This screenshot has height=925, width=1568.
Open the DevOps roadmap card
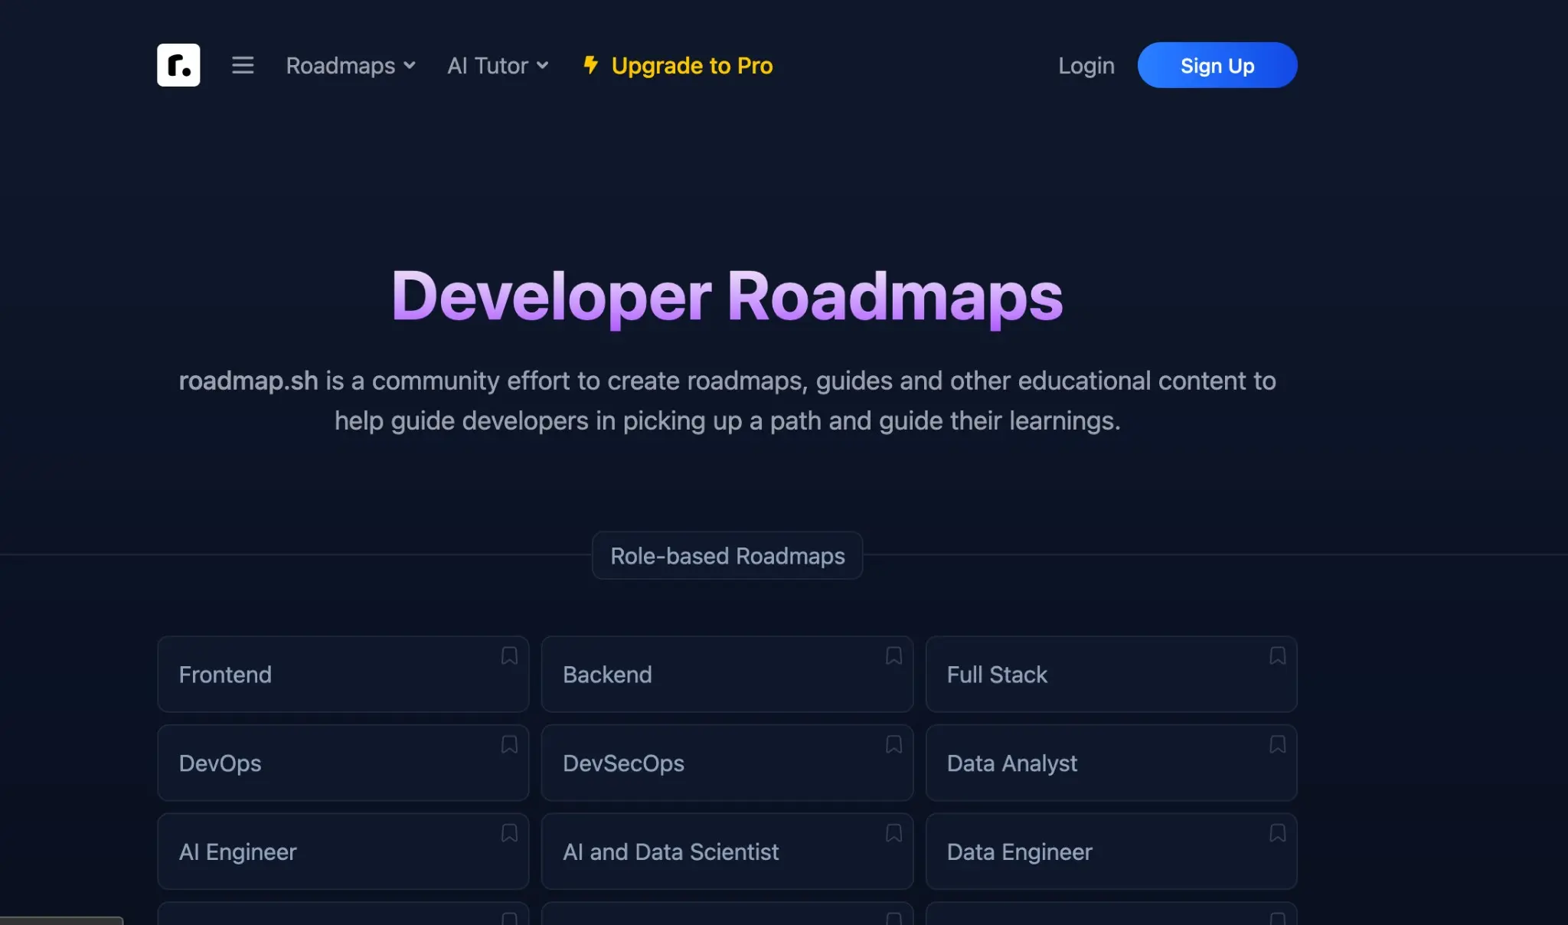tap(343, 763)
